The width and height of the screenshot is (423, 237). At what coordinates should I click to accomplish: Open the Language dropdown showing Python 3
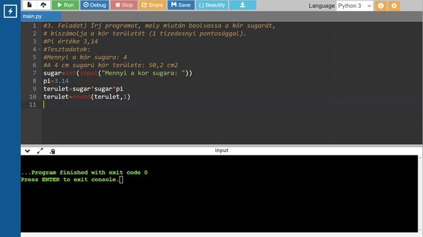point(355,6)
